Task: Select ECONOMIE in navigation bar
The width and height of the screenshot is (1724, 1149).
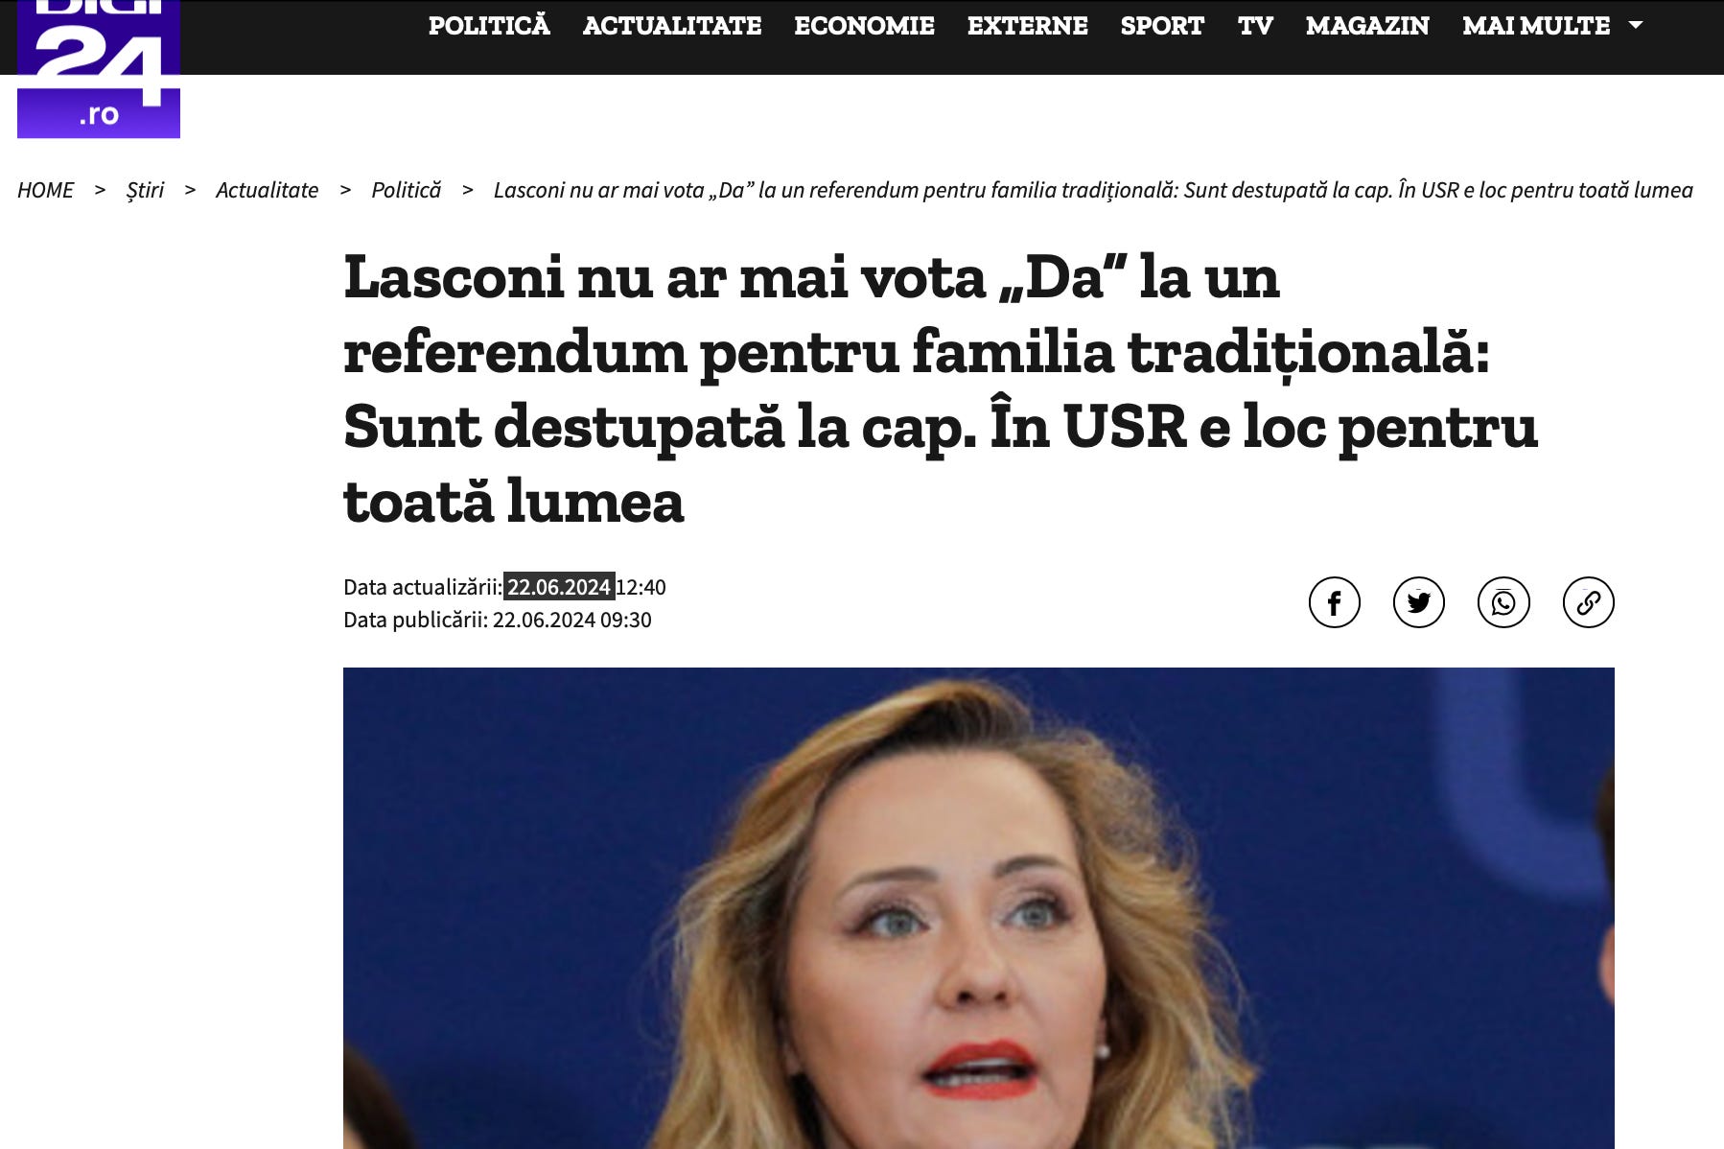Action: 864,26
